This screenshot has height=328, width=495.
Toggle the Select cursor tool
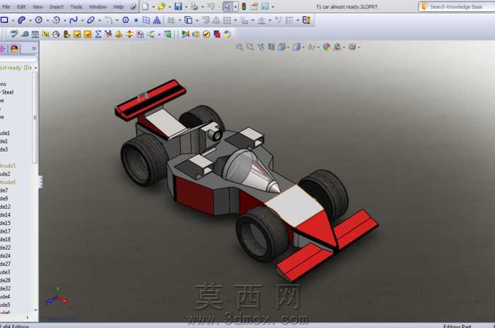pyautogui.click(x=228, y=6)
